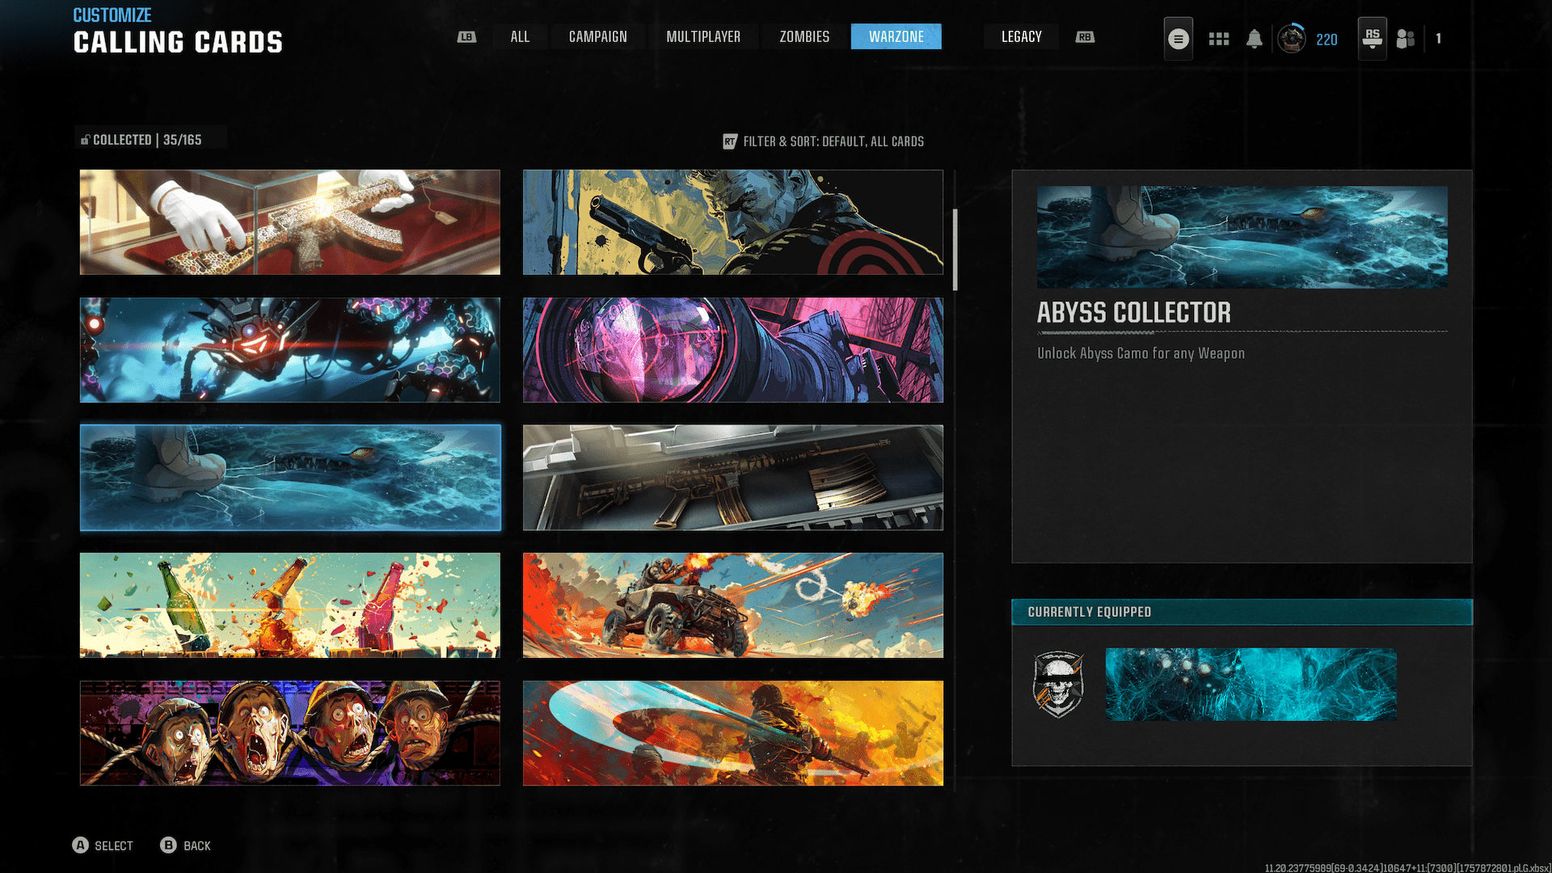Click the RS right-stick button icon

tap(1372, 38)
